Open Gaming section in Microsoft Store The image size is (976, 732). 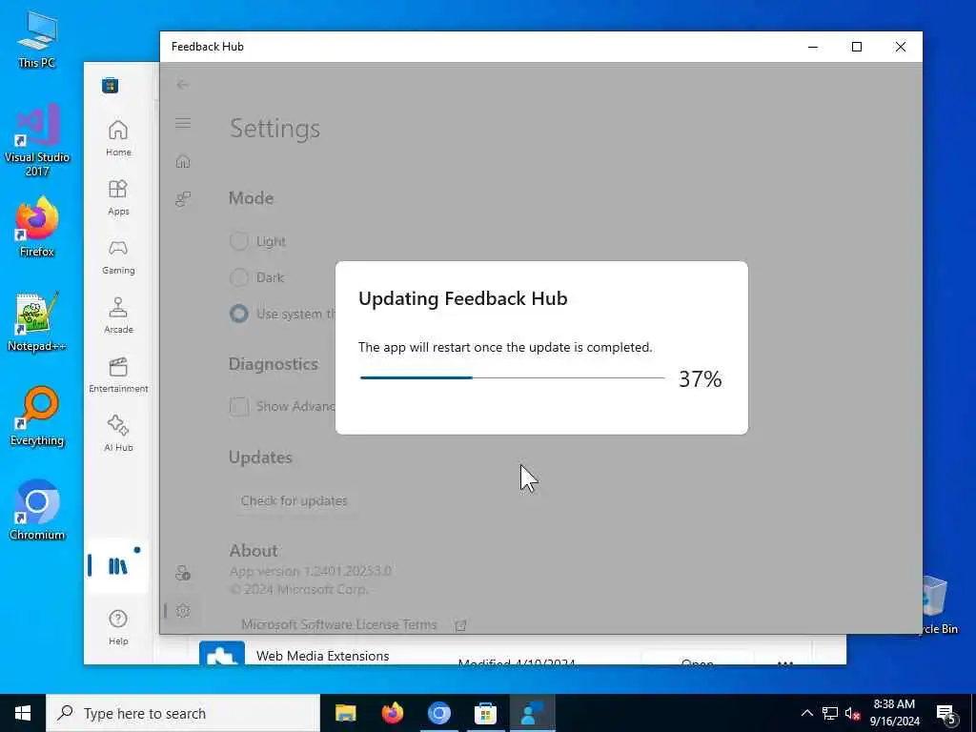[118, 256]
